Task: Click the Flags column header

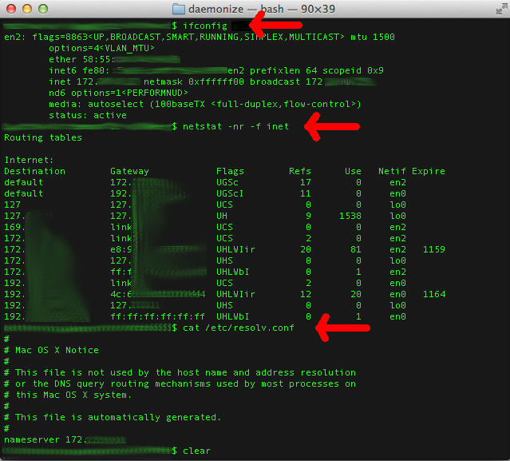Action: 231,171
